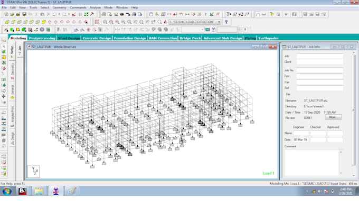The height and width of the screenshot is (201, 359).
Task: Click the round blue Symbols and Labels icon
Action: [x=42, y=29]
